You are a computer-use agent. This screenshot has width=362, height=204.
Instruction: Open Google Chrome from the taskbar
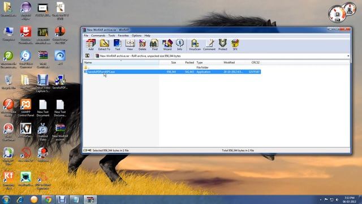click(x=48, y=199)
